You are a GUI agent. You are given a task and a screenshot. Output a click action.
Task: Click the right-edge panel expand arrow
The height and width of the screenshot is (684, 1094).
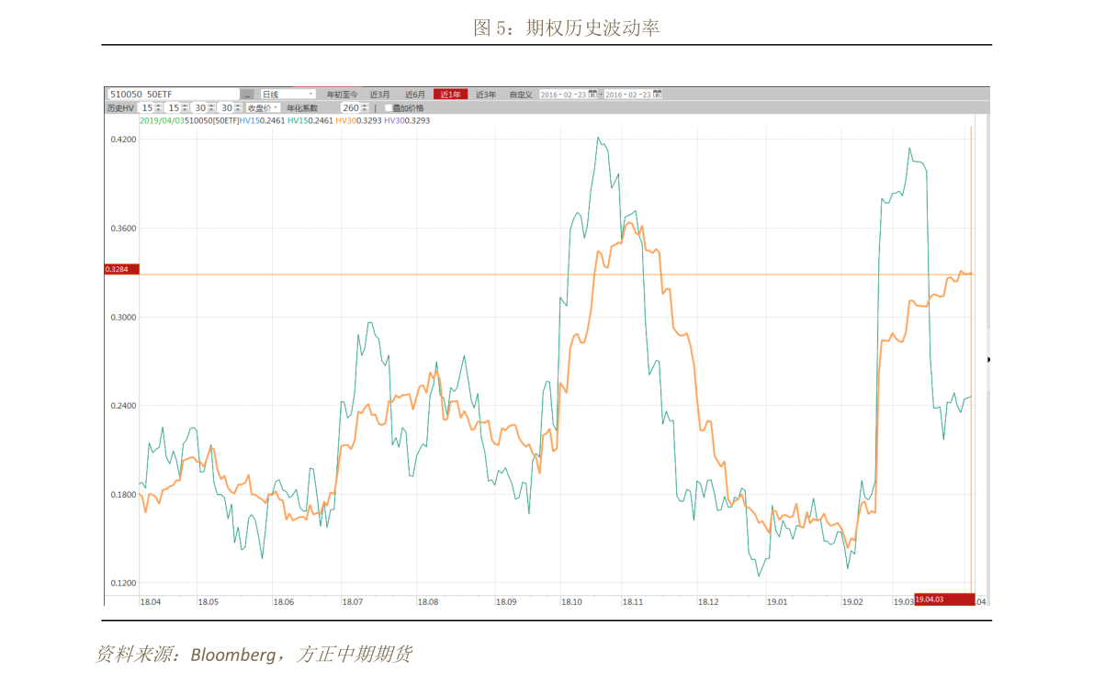(x=987, y=360)
